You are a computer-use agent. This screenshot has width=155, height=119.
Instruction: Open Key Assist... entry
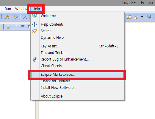[x=77, y=46]
